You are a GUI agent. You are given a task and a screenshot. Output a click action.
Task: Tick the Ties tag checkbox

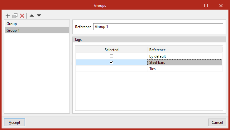(111, 69)
